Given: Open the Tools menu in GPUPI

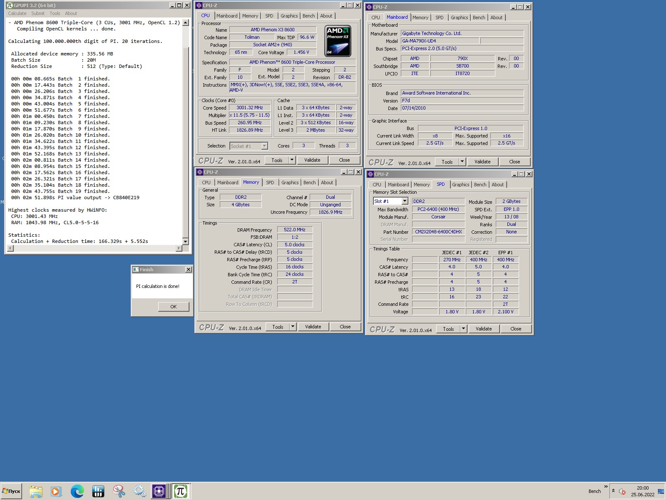Looking at the screenshot, I should (55, 13).
